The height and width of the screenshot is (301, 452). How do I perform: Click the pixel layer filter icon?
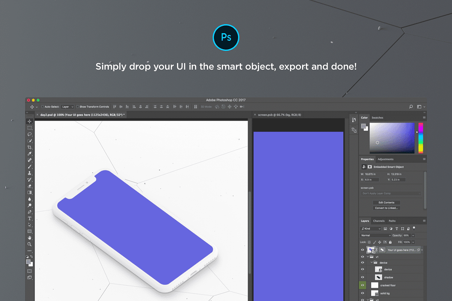385,229
